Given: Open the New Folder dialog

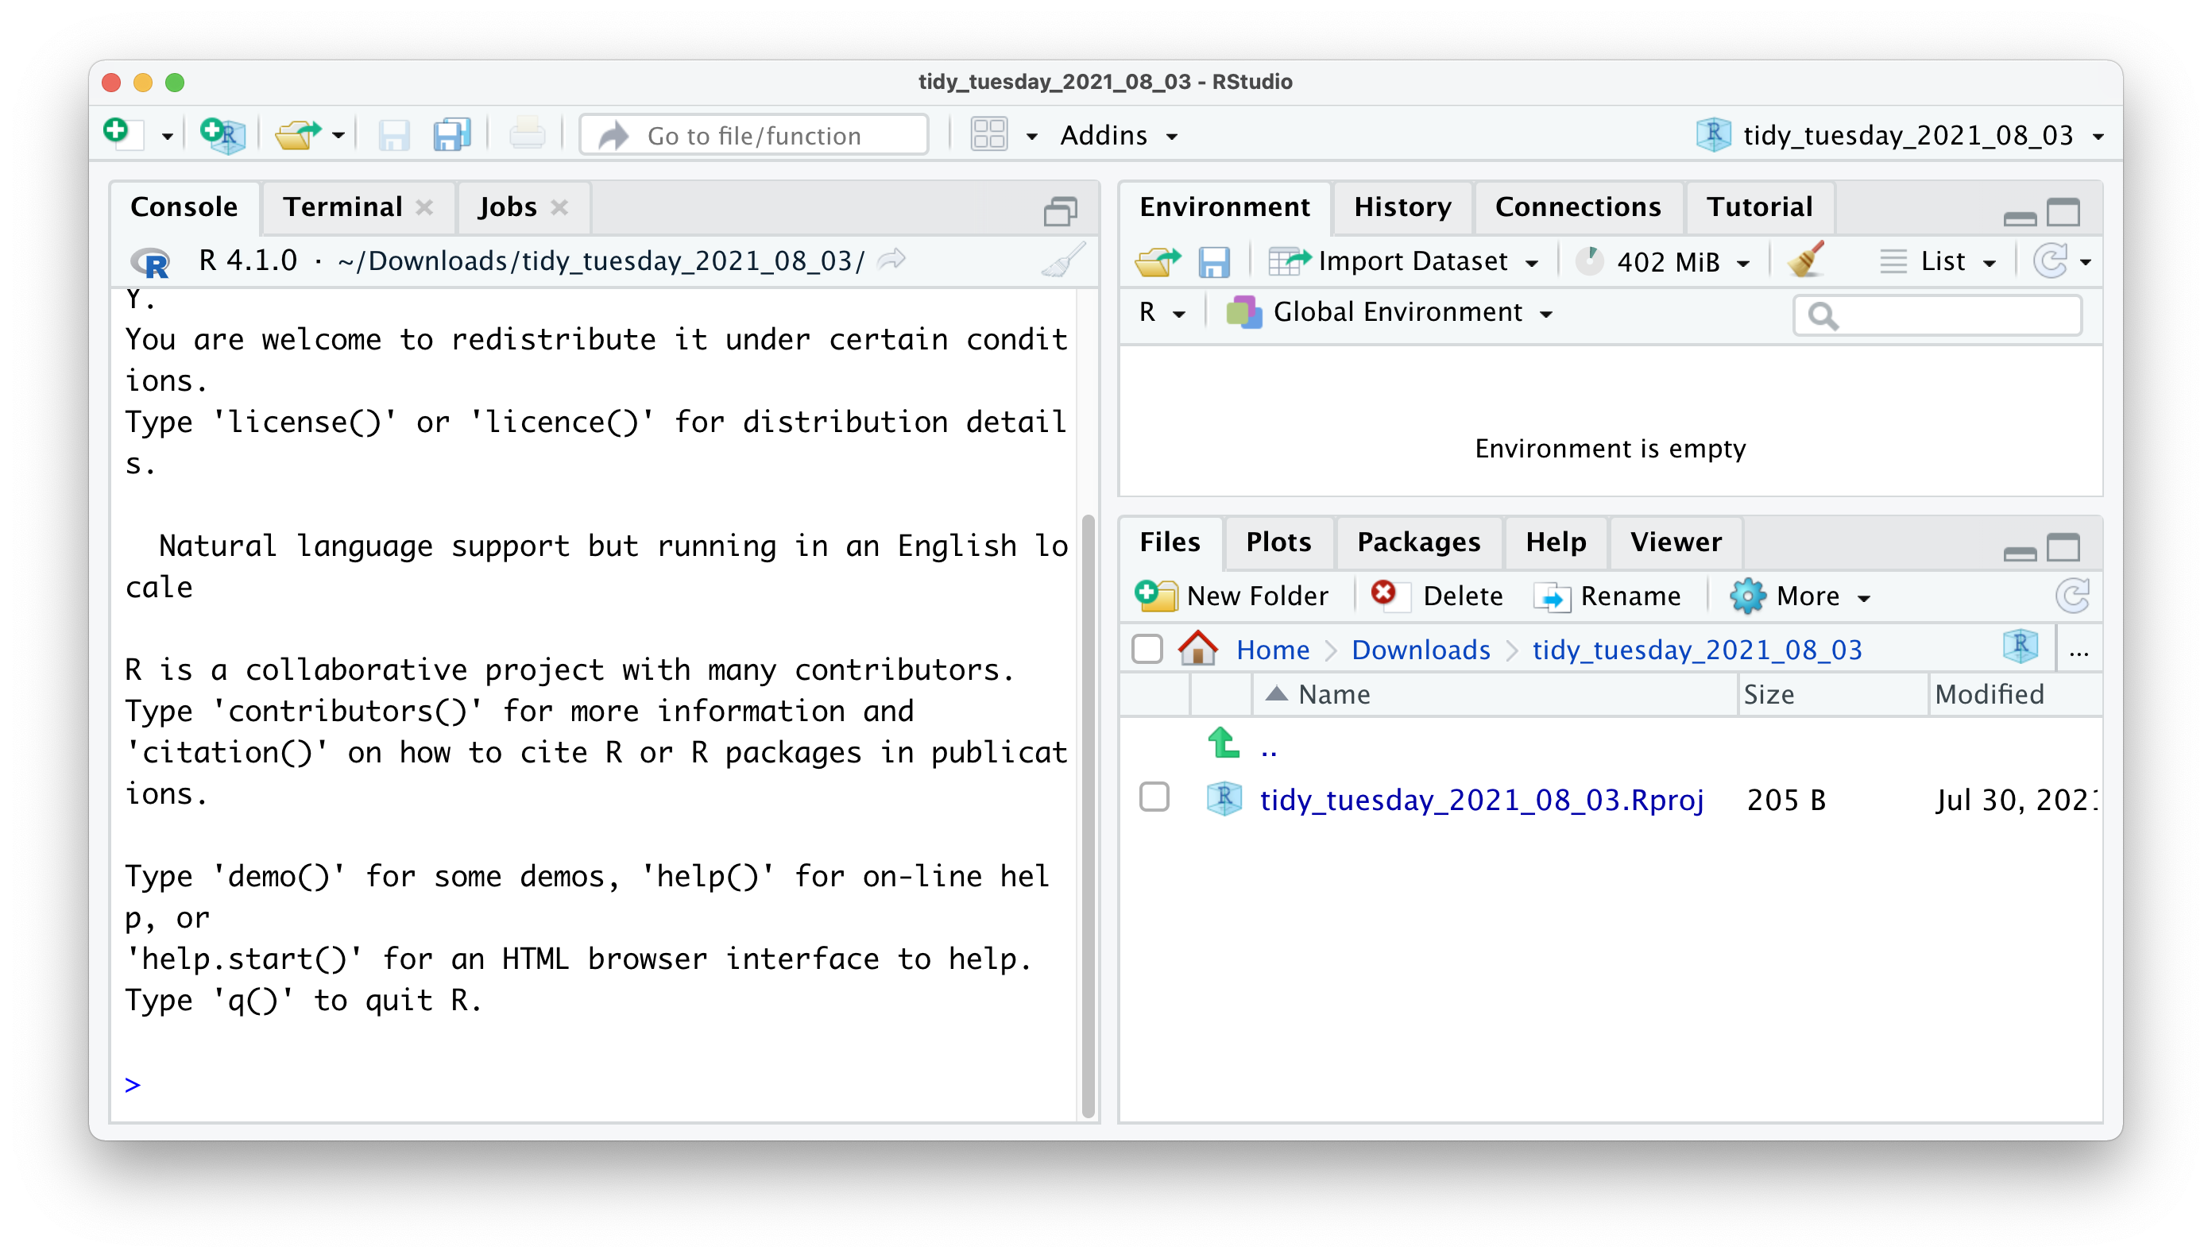Looking at the screenshot, I should coord(1233,596).
